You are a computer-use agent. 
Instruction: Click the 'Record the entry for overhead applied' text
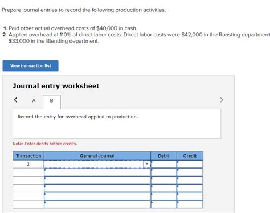click(77, 117)
